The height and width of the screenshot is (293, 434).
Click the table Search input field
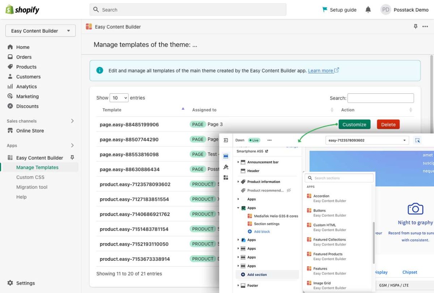(x=380, y=98)
